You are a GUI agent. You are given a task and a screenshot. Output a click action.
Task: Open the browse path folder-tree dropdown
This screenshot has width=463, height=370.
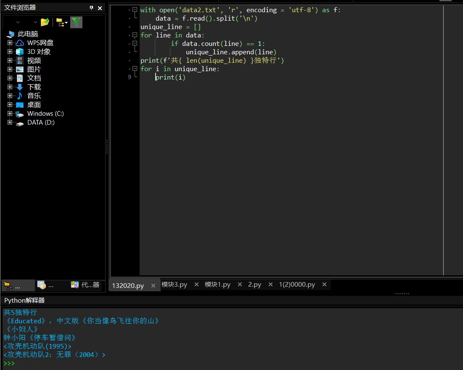pyautogui.click(x=62, y=22)
